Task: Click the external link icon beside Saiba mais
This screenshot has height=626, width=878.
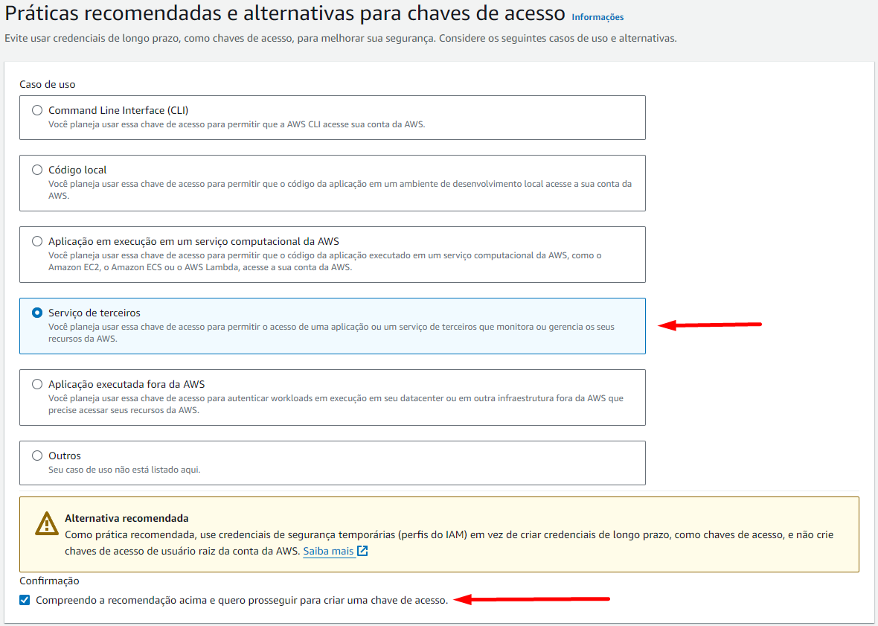Action: pos(362,551)
